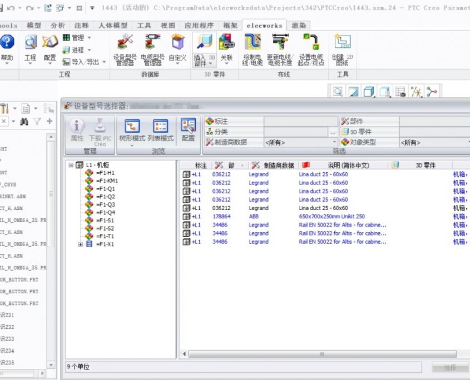470x380 pixels.
Task: Open the 对象类型 <所有> combo box
Action: [x=435, y=143]
